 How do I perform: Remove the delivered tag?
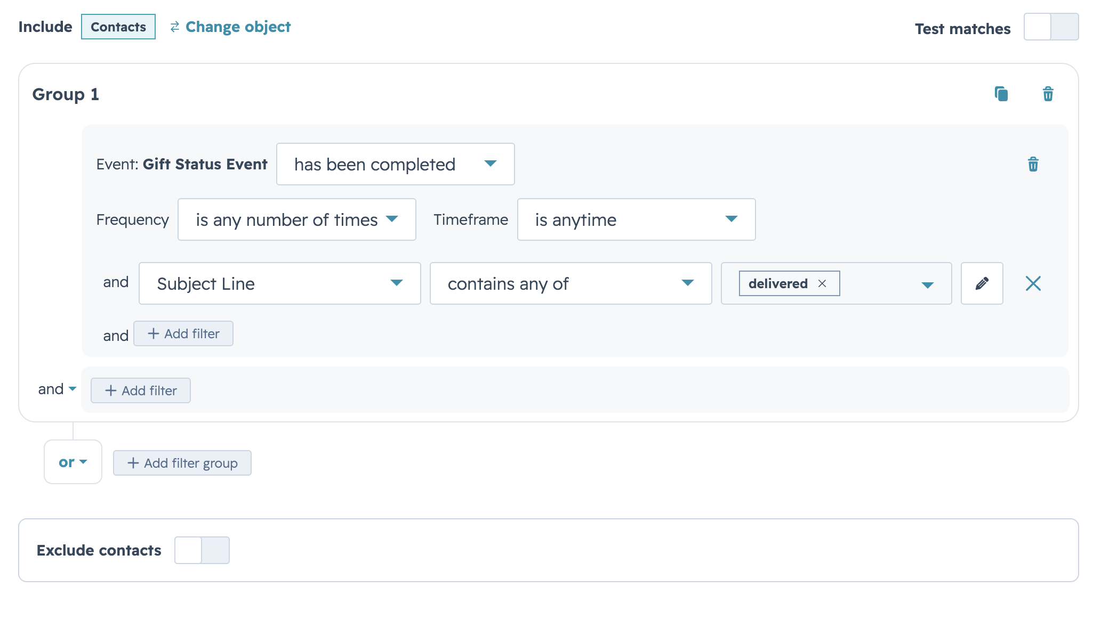(822, 283)
